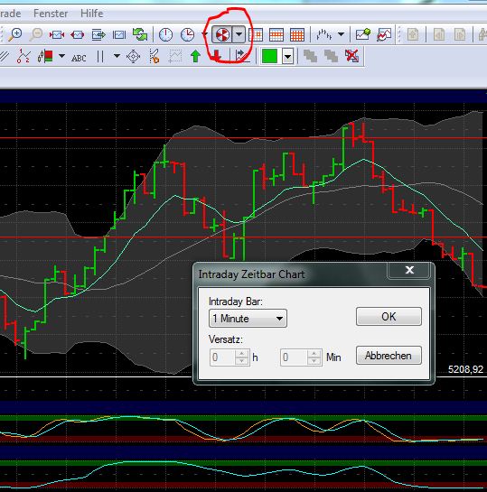Click the red X delete objects icon

point(352,56)
